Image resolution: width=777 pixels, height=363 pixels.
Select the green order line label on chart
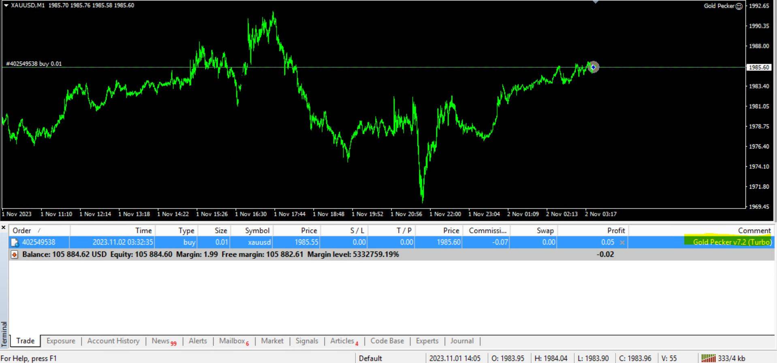click(34, 64)
